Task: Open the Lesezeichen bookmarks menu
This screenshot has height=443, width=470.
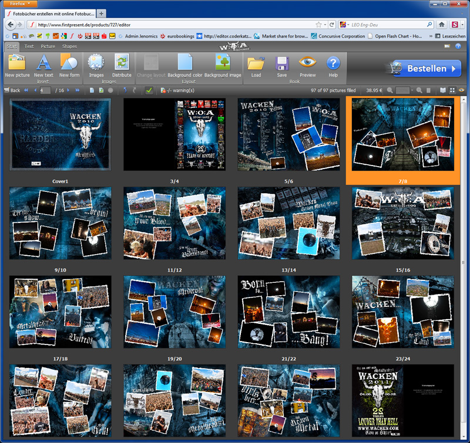Action: click(x=450, y=36)
